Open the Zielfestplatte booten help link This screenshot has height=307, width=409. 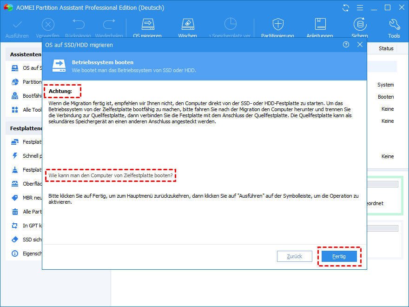[x=111, y=175]
